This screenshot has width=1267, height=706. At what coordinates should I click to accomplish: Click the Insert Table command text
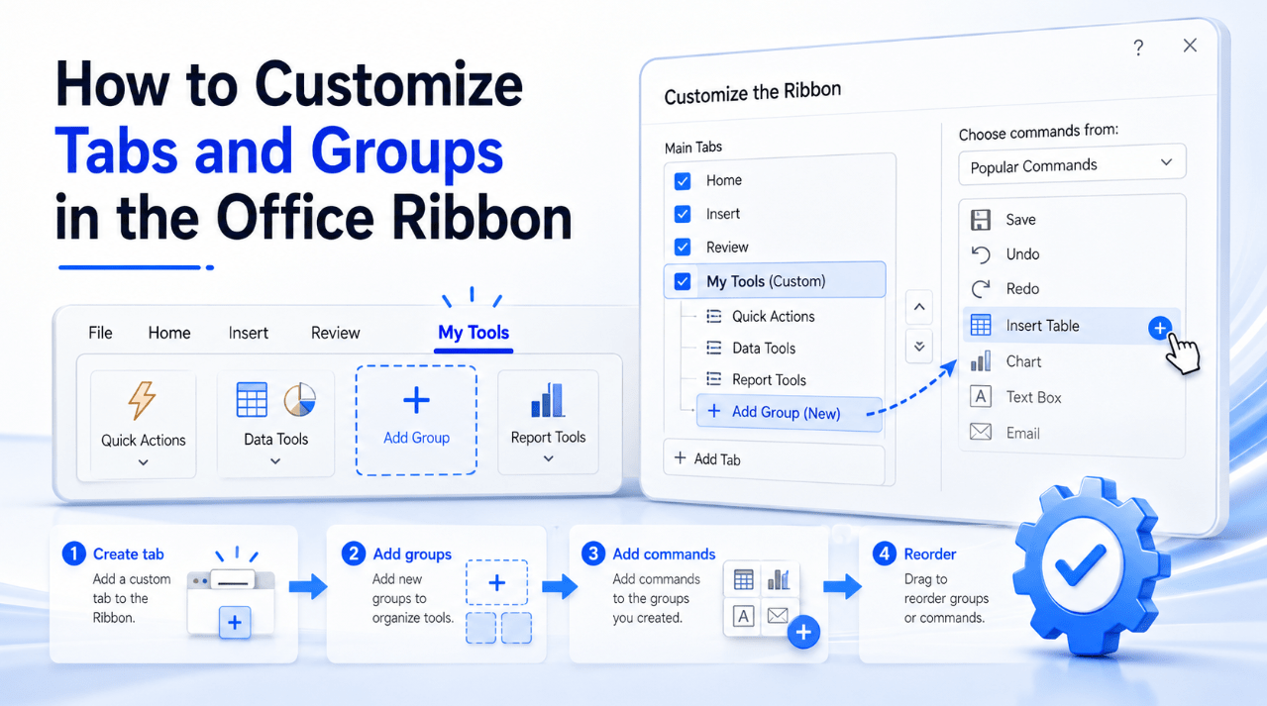(x=1042, y=326)
